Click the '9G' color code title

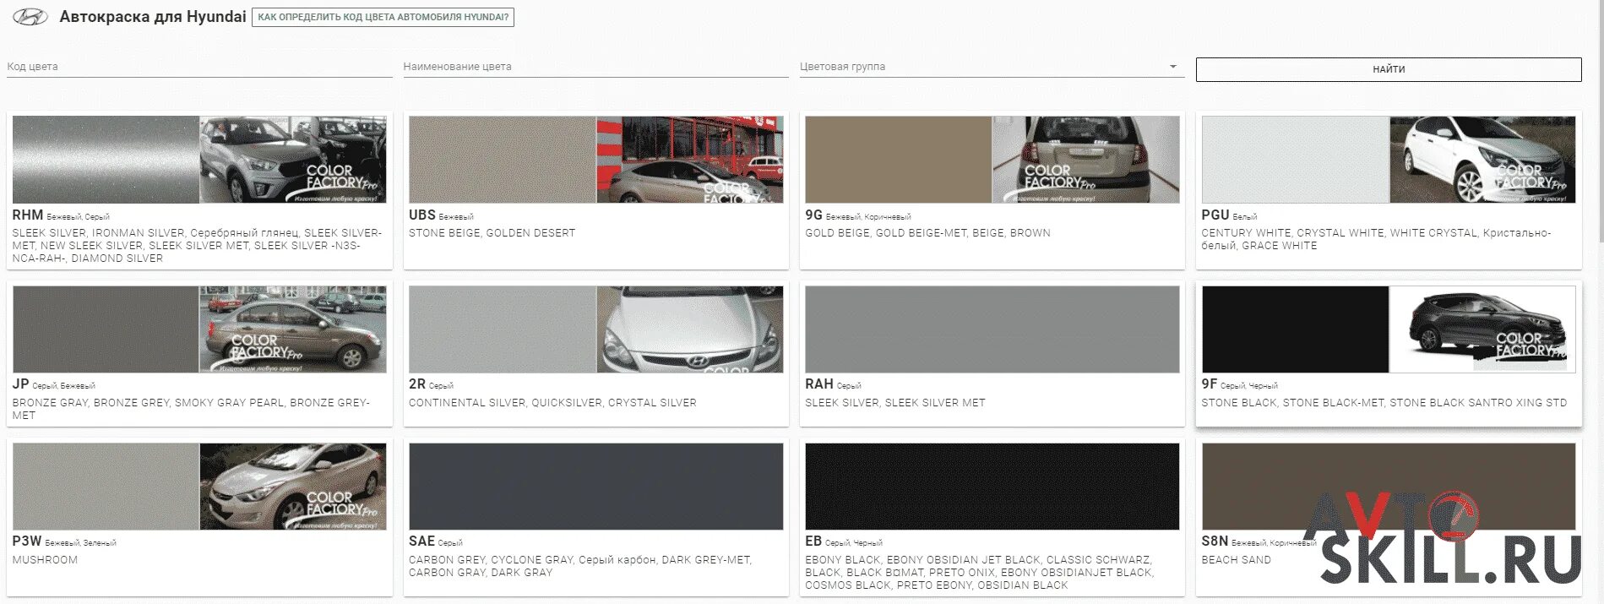coord(813,215)
